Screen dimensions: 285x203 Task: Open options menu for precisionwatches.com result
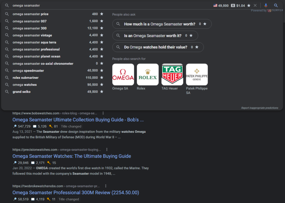coord(107,150)
